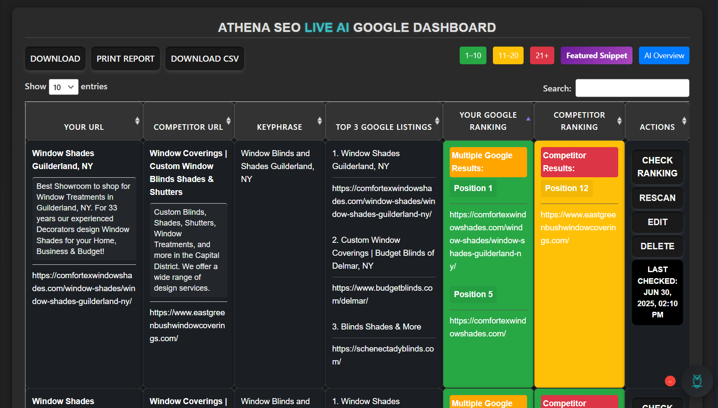
Task: Click the DOWNLOAD button
Action: click(x=55, y=59)
